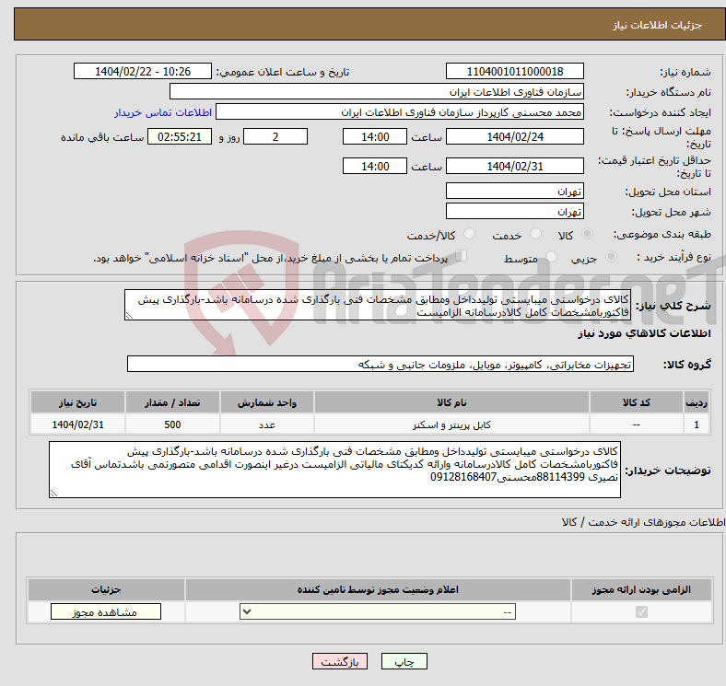
Task: Click the price validity date 1404/02/31
Action: tap(514, 166)
